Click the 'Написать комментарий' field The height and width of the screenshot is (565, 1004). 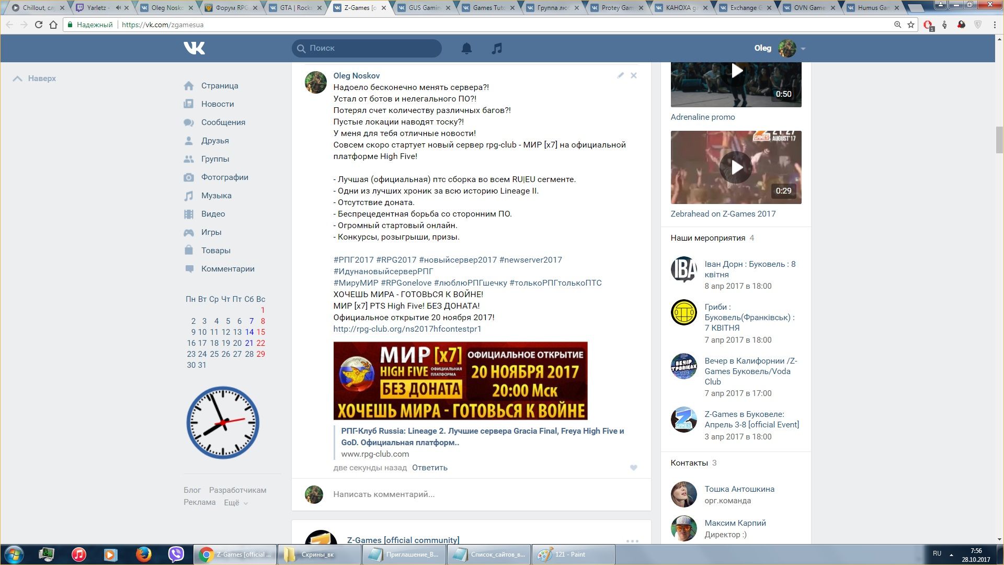tap(383, 494)
